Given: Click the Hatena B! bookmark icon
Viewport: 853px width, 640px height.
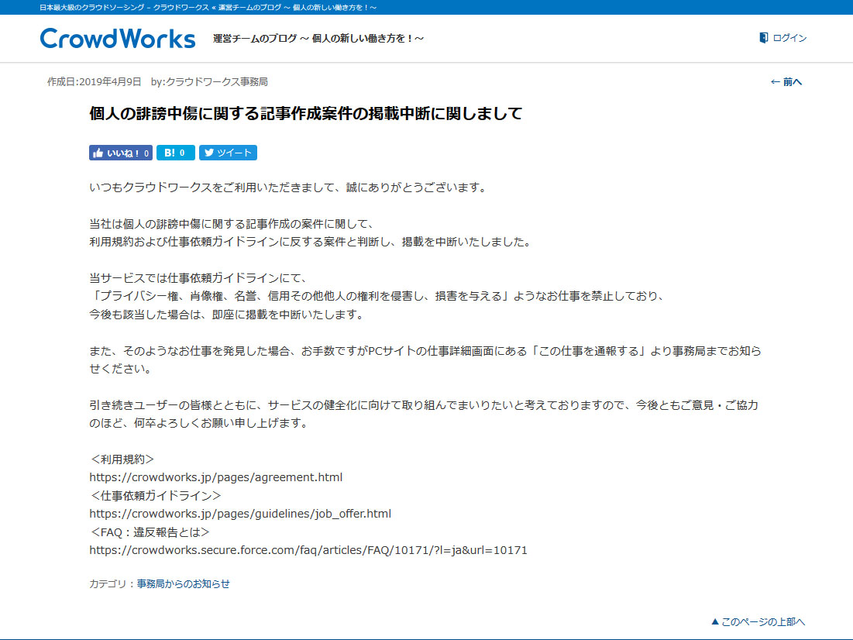Looking at the screenshot, I should [x=169, y=153].
